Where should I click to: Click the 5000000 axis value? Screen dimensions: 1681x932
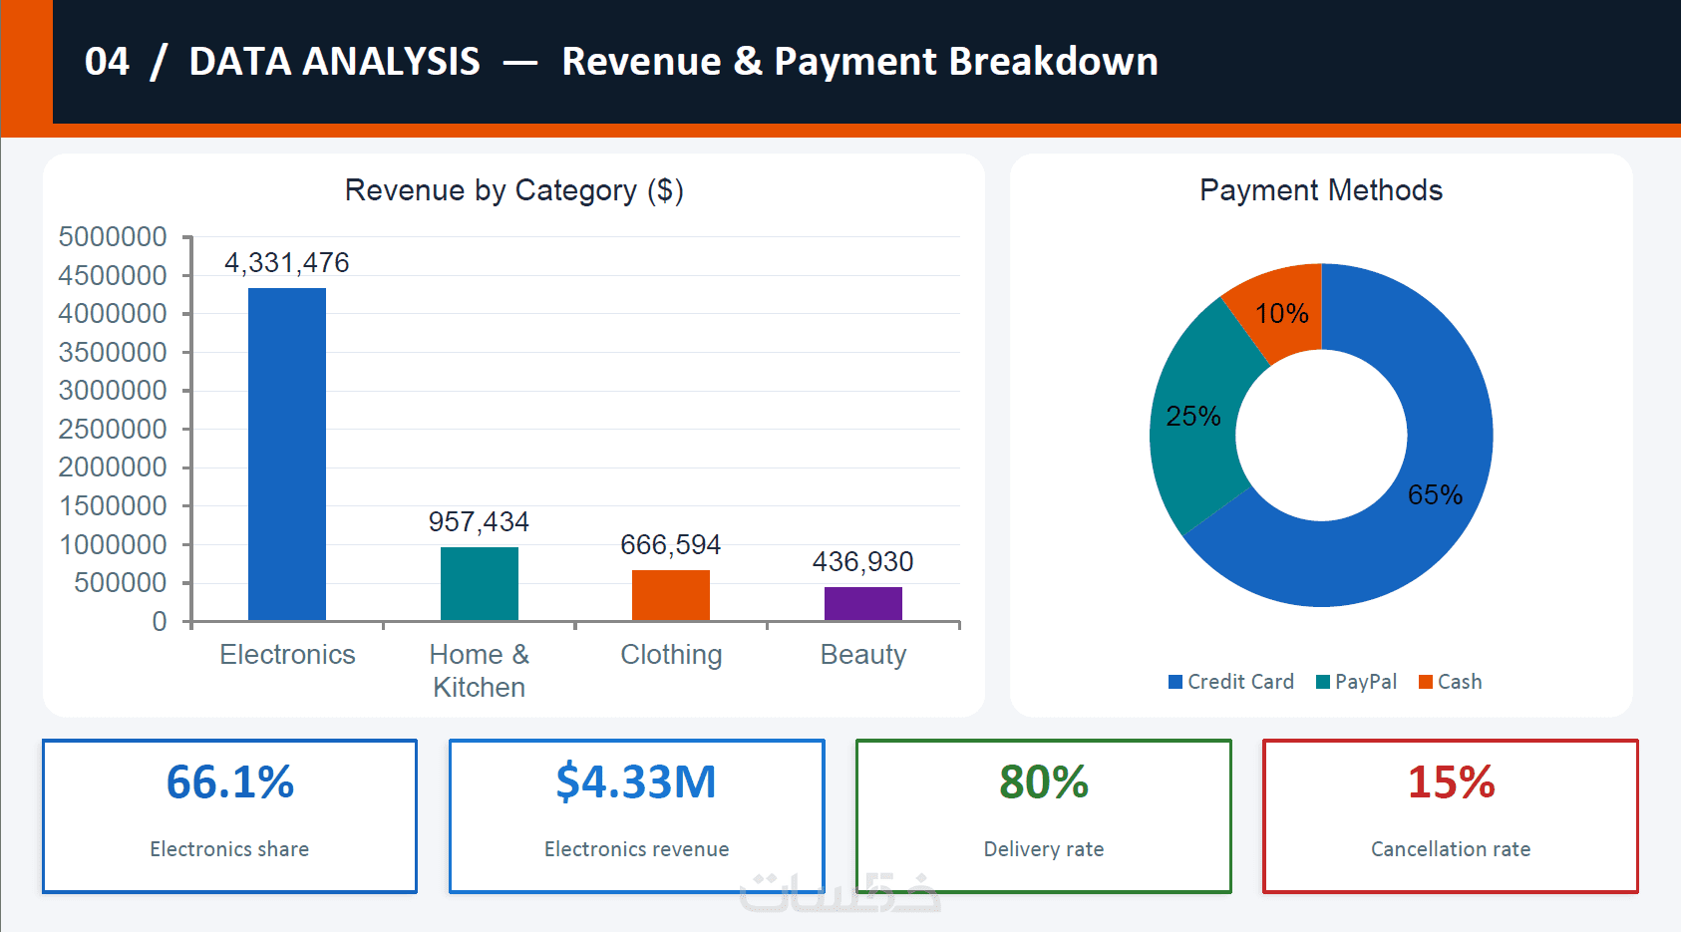[113, 237]
